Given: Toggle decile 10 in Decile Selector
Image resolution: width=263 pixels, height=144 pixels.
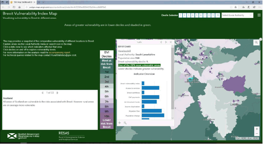Looking at the screenshot, I should (218, 15).
